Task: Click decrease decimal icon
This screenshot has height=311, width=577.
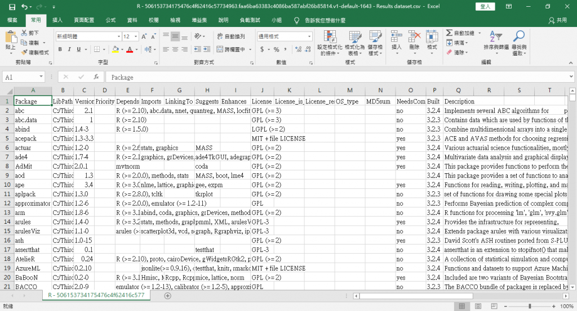Action: click(x=308, y=49)
